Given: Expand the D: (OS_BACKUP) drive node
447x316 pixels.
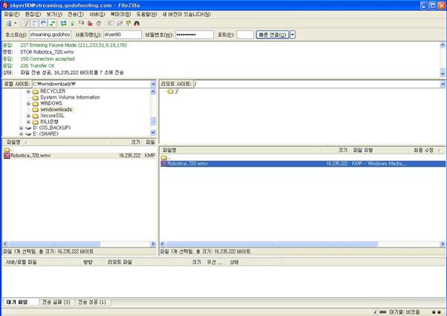Looking at the screenshot, I should coord(21,128).
